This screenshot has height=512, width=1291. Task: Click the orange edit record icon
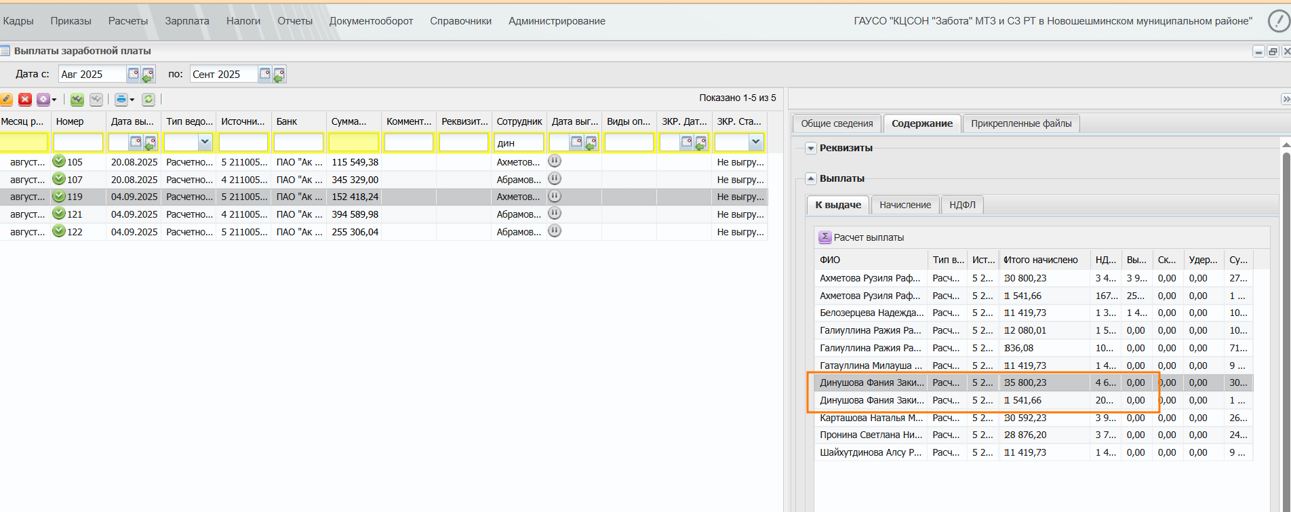[x=6, y=100]
